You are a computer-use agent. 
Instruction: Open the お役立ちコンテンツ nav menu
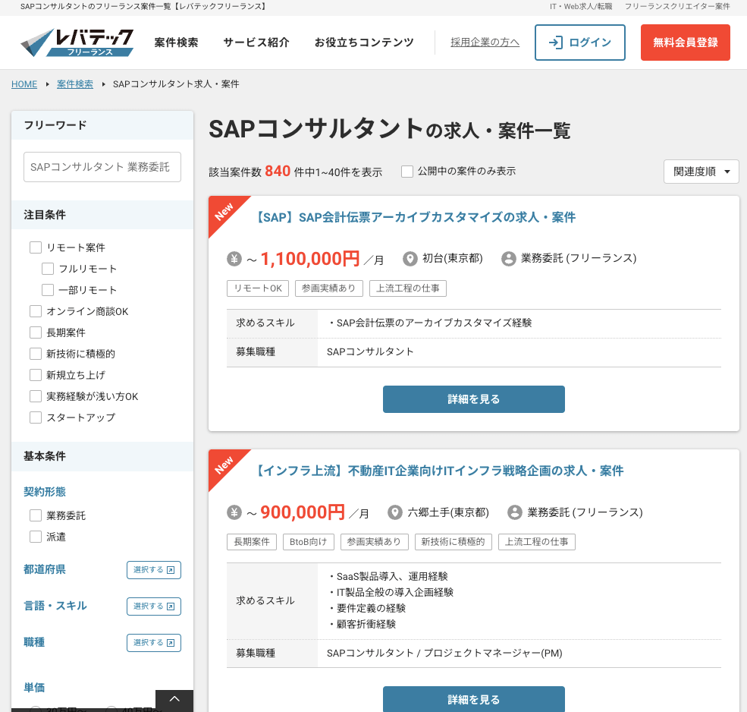pyautogui.click(x=364, y=43)
